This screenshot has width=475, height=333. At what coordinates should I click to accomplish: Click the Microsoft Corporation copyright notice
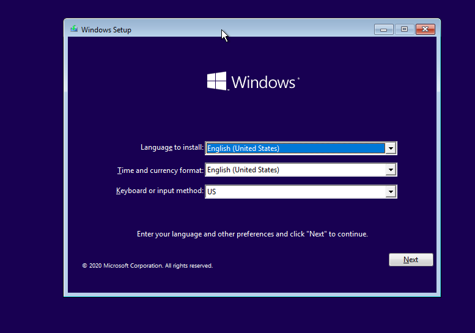(x=147, y=266)
